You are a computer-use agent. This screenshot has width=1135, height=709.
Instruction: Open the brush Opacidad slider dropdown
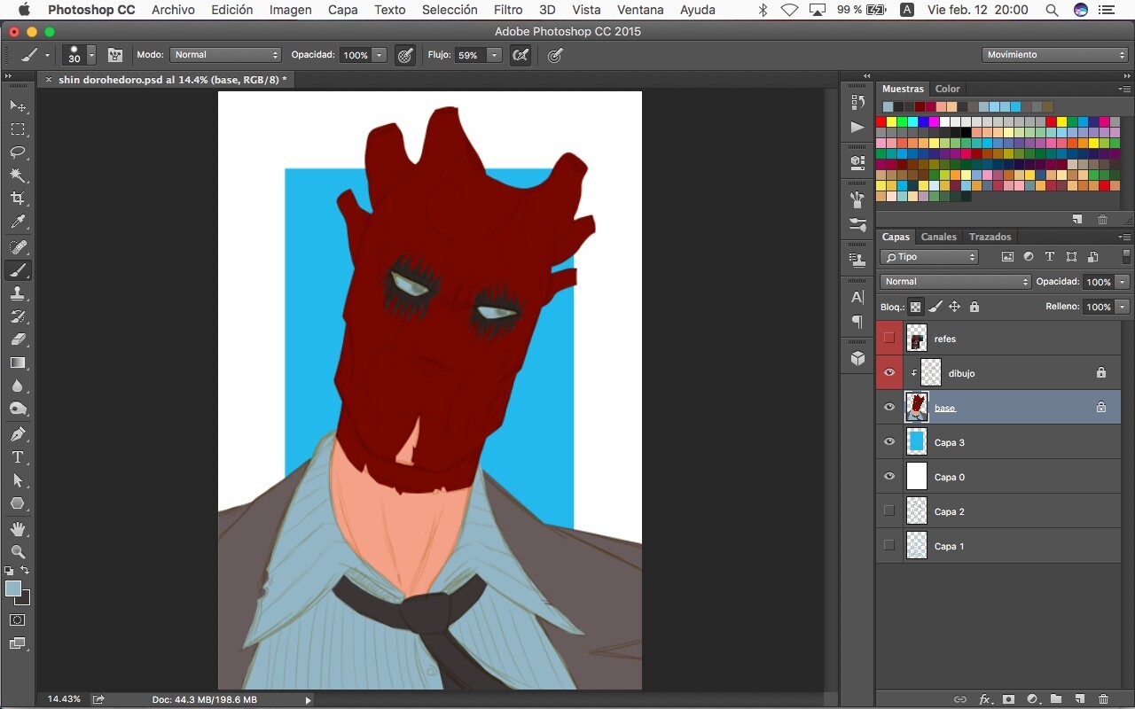380,55
